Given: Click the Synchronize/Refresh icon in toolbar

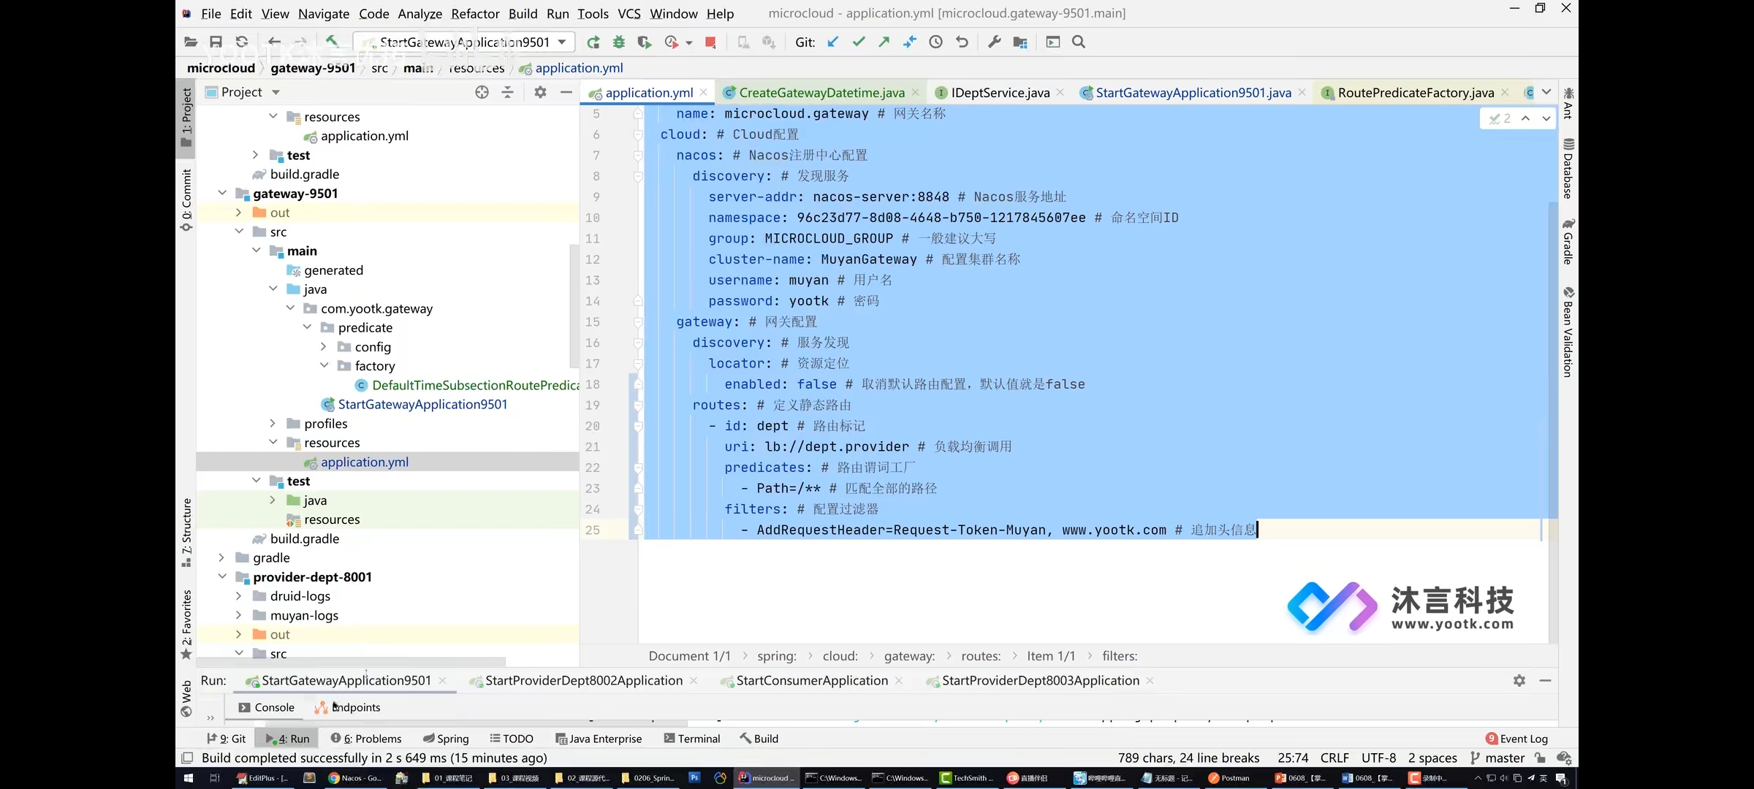Looking at the screenshot, I should pos(242,42).
